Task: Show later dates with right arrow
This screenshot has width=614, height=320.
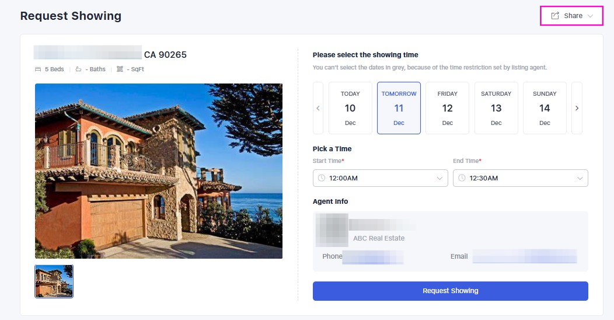Action: (577, 108)
